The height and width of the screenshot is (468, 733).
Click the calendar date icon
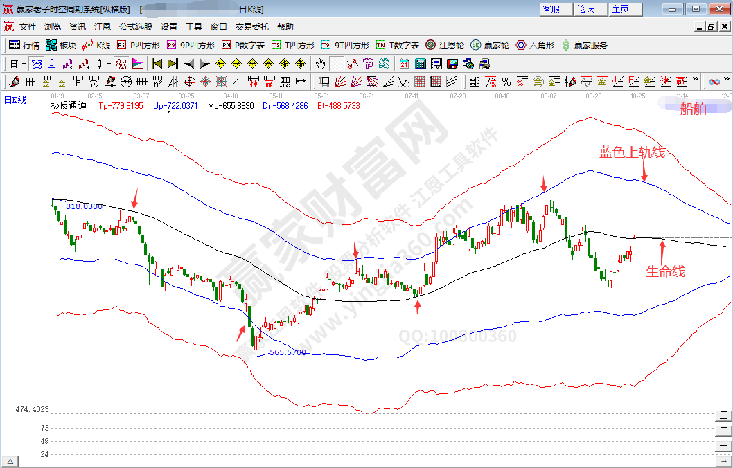pos(405,64)
